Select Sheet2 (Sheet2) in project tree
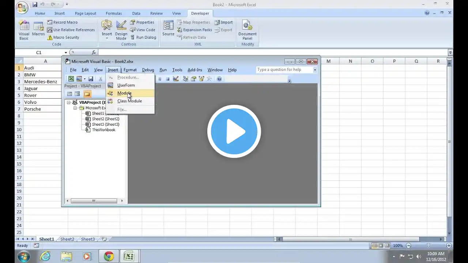Viewport: 468px width, 263px height. tap(105, 119)
